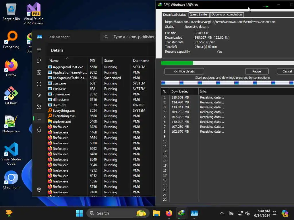Select the Firefox desktop shortcut
Image resolution: width=294 pixels, height=220 pixels.
pos(11,68)
